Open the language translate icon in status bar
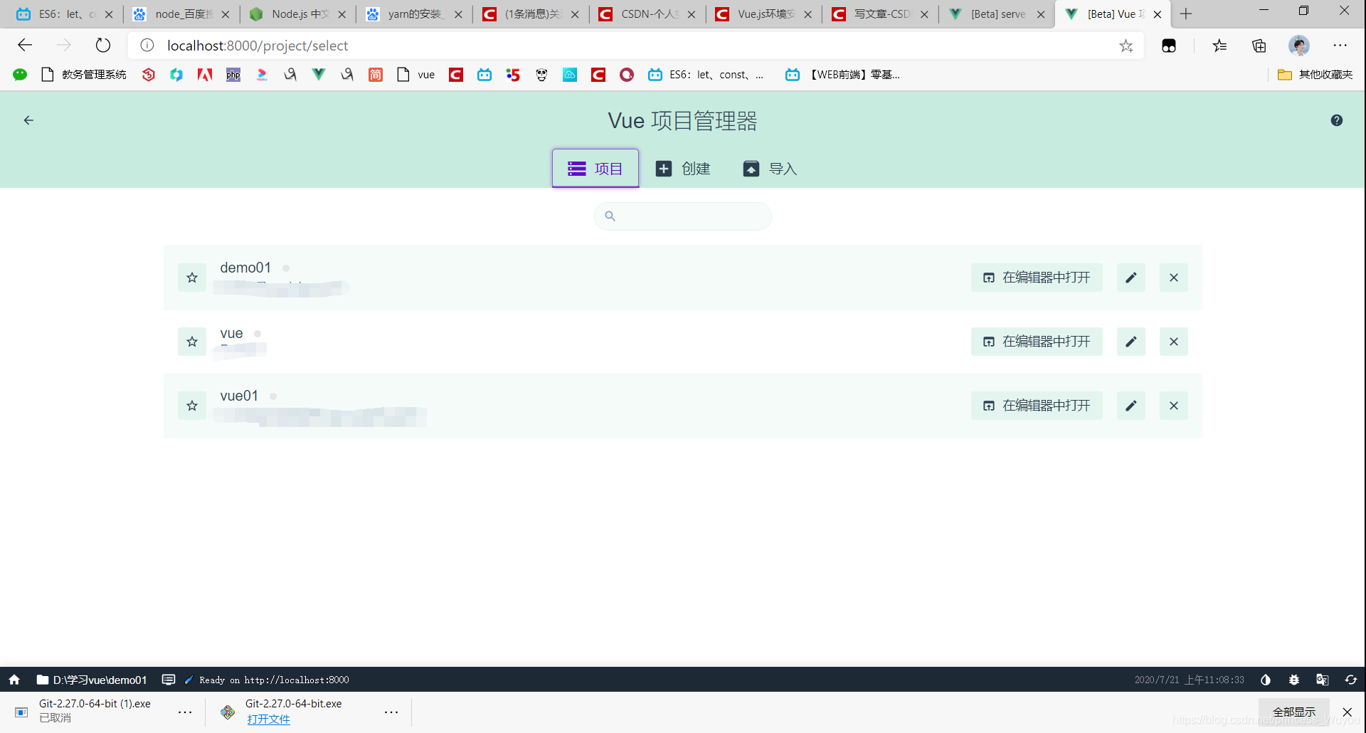The width and height of the screenshot is (1366, 733). pyautogui.click(x=1323, y=680)
